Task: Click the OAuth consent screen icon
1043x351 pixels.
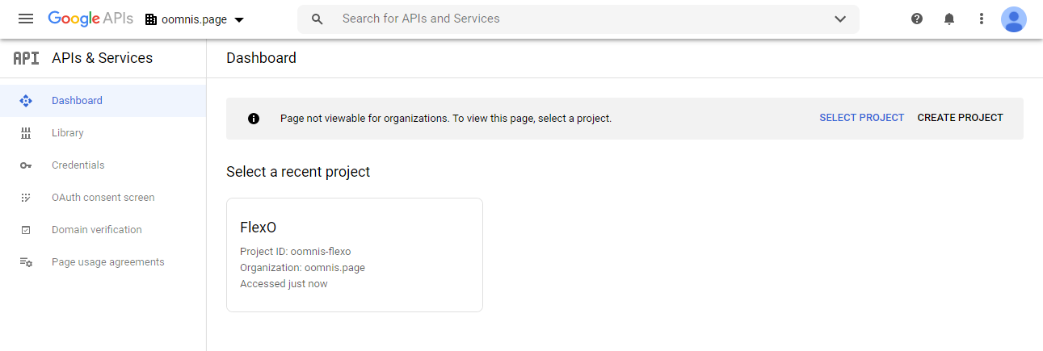Action: coord(26,198)
